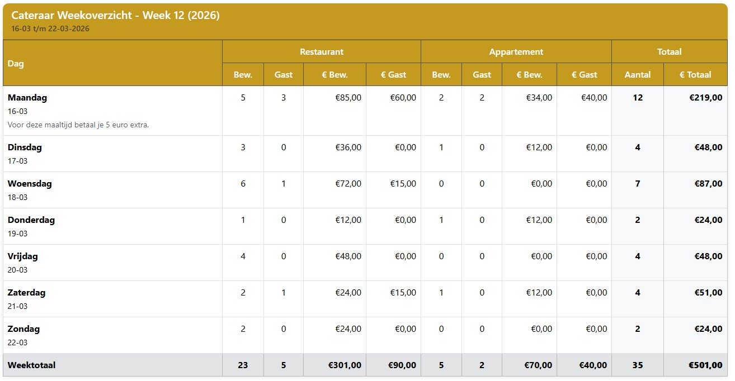
Task: Click Zaterdag's total amount €51,00
Action: (x=708, y=293)
